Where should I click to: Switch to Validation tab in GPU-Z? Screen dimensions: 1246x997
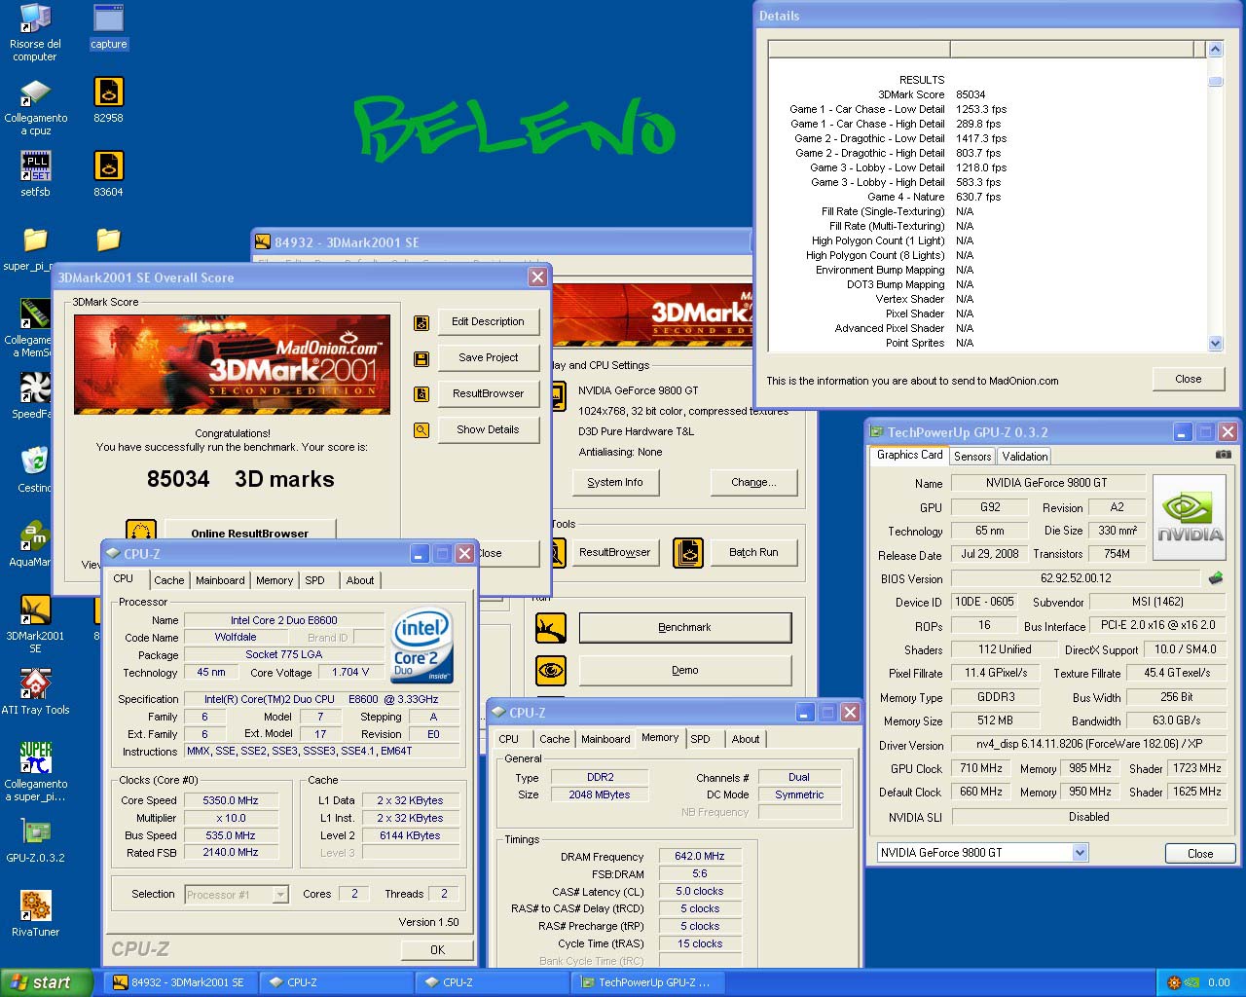pyautogui.click(x=1024, y=457)
